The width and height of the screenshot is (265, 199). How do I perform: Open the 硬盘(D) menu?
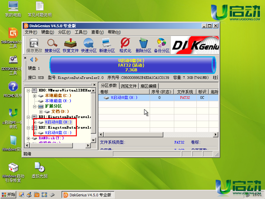(x=47, y=32)
